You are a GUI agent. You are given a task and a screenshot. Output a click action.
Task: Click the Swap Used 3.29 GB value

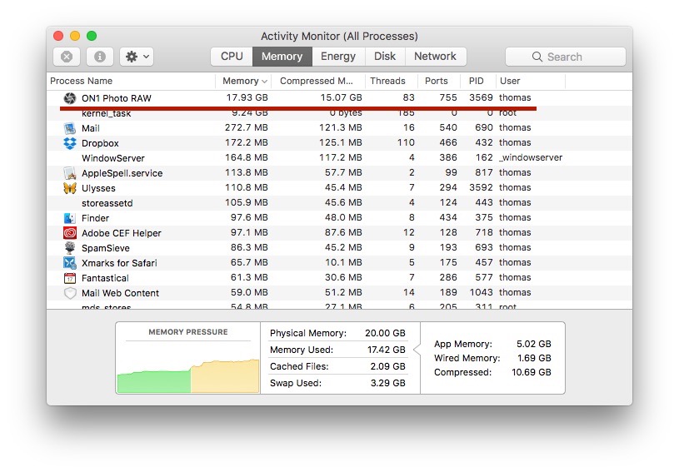(x=387, y=383)
